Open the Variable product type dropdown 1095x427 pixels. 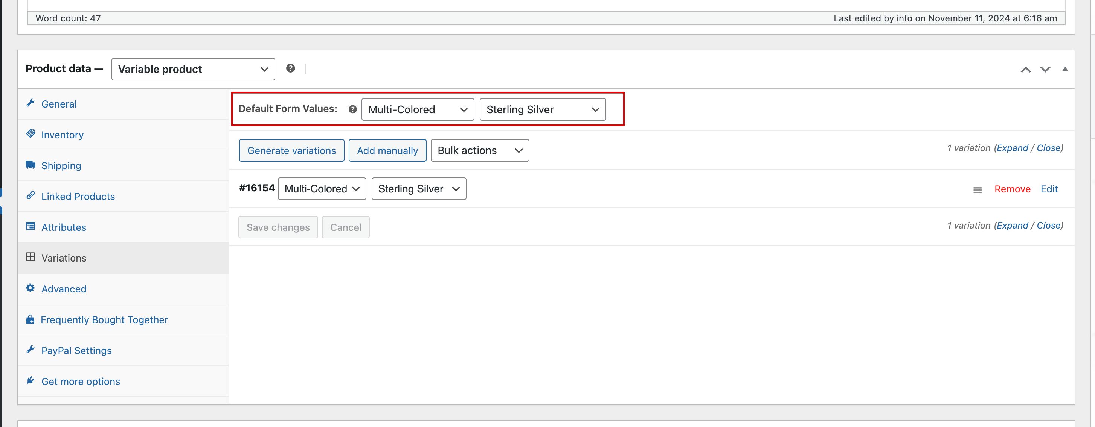[193, 69]
